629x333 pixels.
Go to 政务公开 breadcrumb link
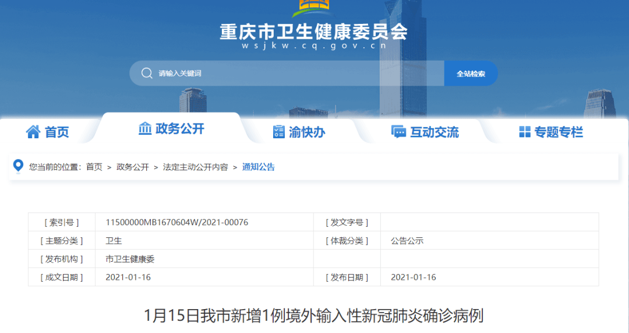coord(132,167)
